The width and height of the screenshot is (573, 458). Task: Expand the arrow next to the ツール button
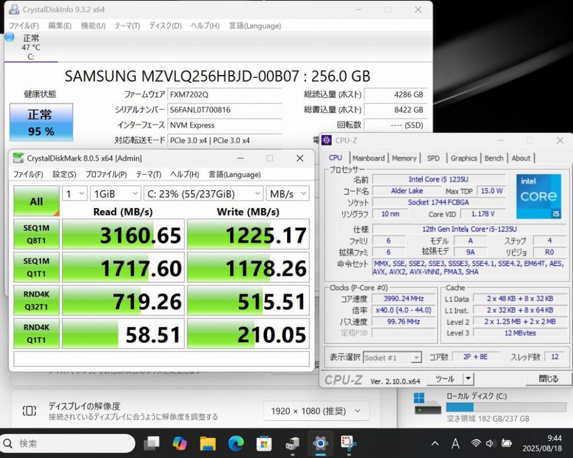point(468,379)
